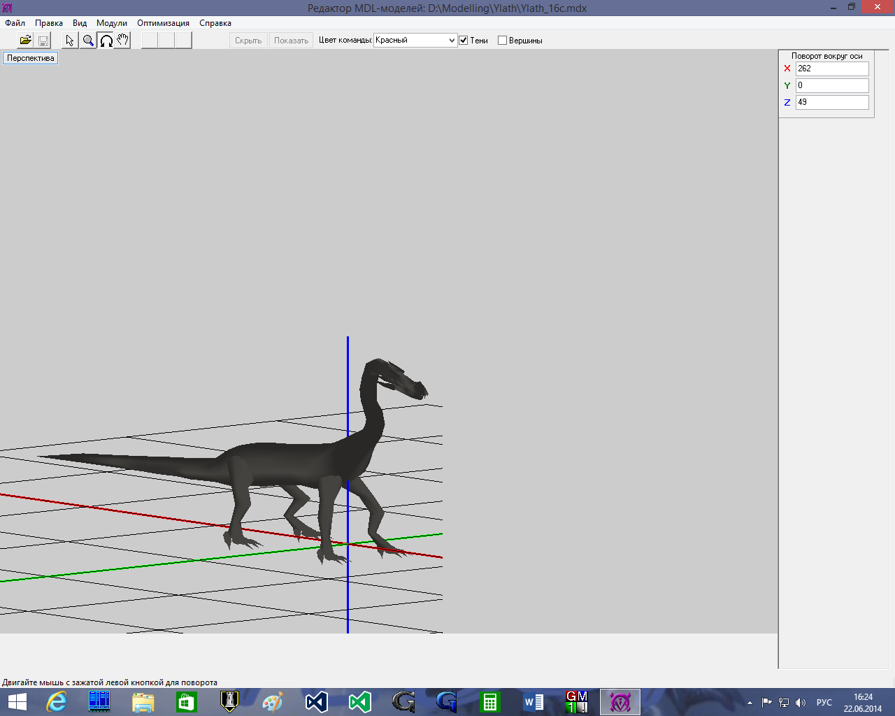
Task: Expand the Цвет команды color dropdown
Action: (451, 41)
